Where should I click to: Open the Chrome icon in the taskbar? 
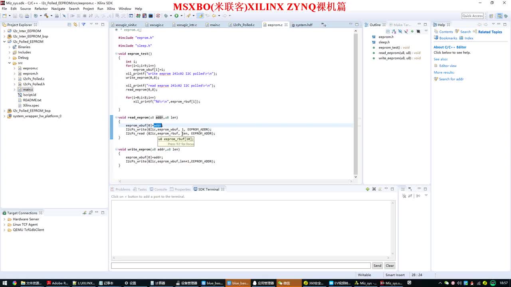(15, 283)
